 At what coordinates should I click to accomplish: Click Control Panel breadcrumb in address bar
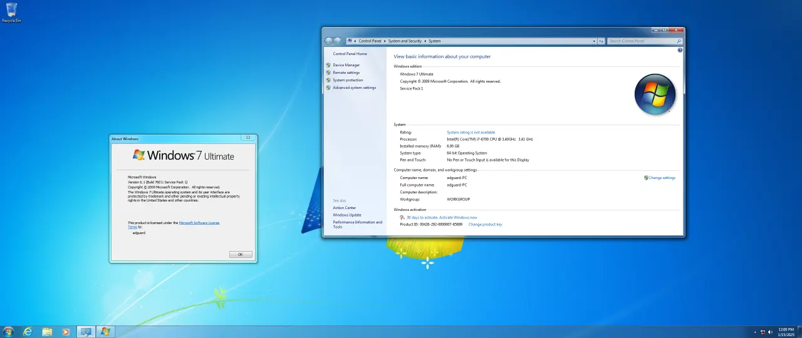pos(370,41)
